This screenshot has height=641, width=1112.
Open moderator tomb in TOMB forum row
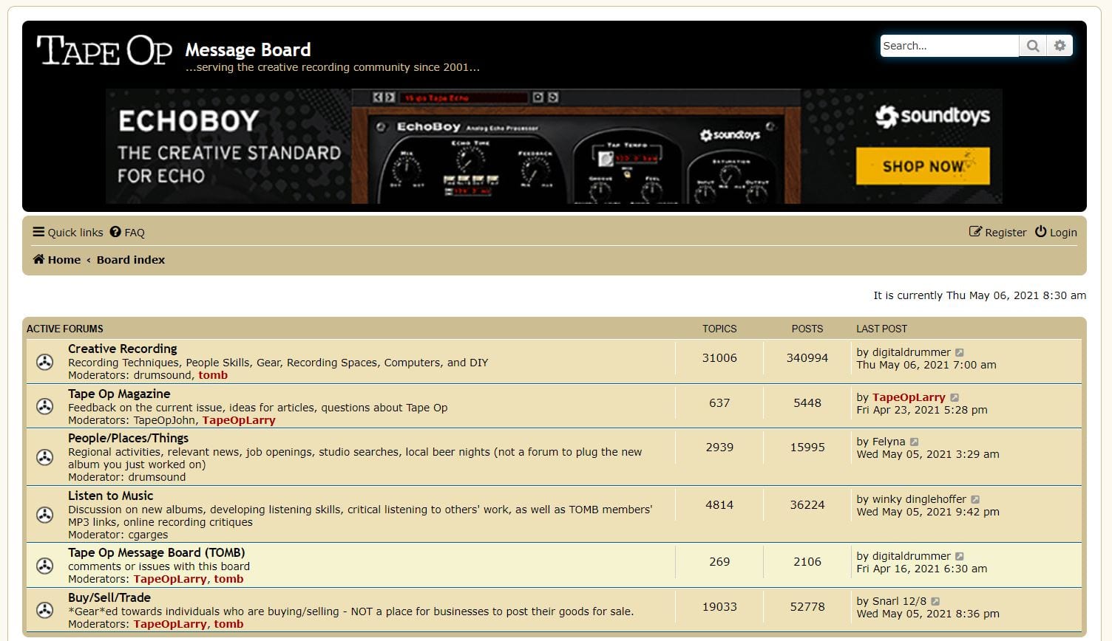click(228, 579)
